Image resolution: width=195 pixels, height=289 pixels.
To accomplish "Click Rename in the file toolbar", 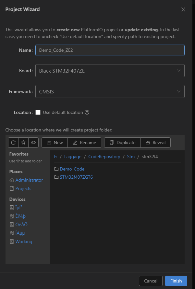I will pos(84,143).
